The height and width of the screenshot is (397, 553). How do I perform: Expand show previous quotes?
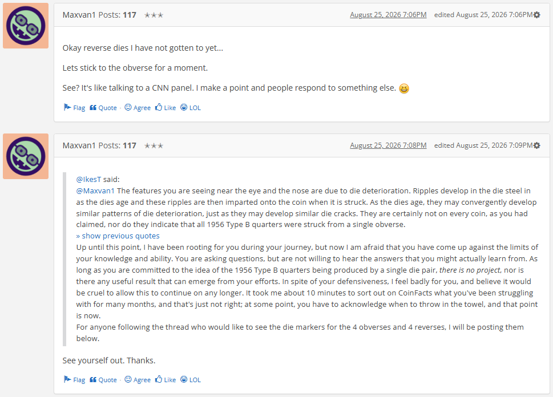point(118,236)
